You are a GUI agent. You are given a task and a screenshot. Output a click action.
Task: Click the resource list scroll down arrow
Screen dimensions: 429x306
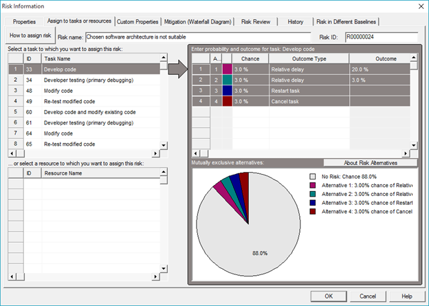[164, 269]
